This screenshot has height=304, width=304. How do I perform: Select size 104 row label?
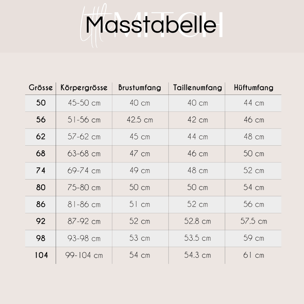click(x=41, y=255)
